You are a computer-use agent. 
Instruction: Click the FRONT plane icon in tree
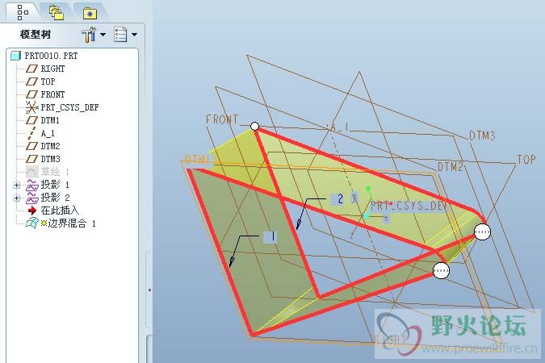pos(31,94)
